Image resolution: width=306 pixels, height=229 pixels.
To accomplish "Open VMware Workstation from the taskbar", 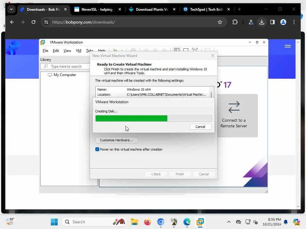I will point(200,222).
